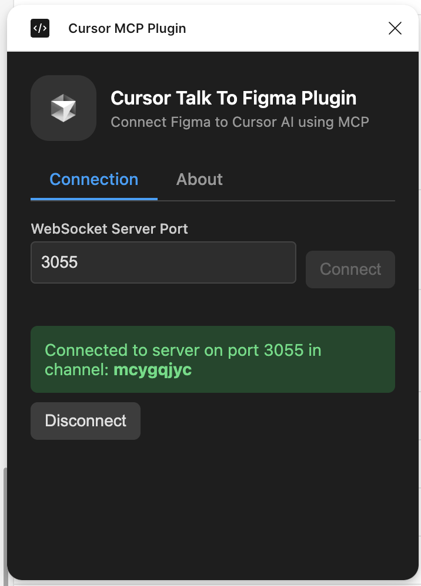Click the channel name mcygqjyc
The width and height of the screenshot is (421, 586).
[153, 370]
